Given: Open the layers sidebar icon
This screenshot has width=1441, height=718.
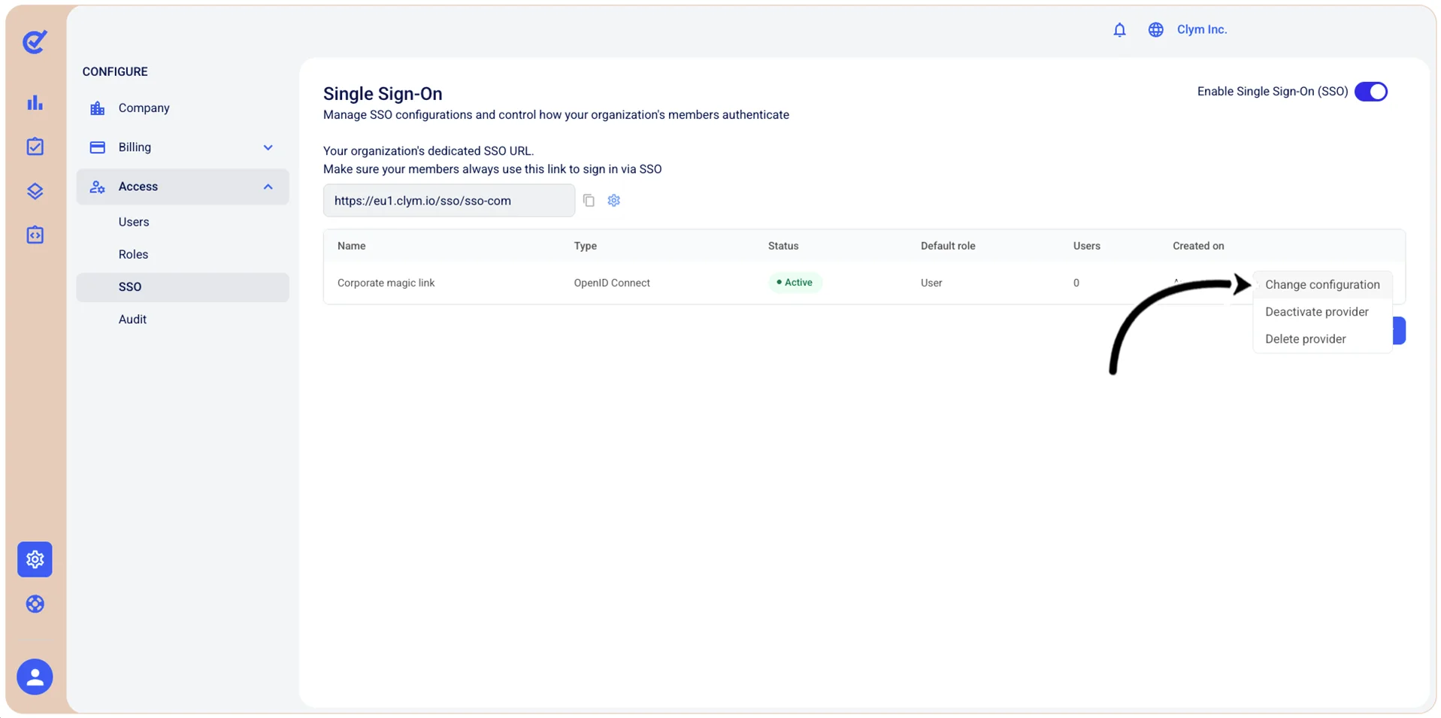Looking at the screenshot, I should point(35,191).
